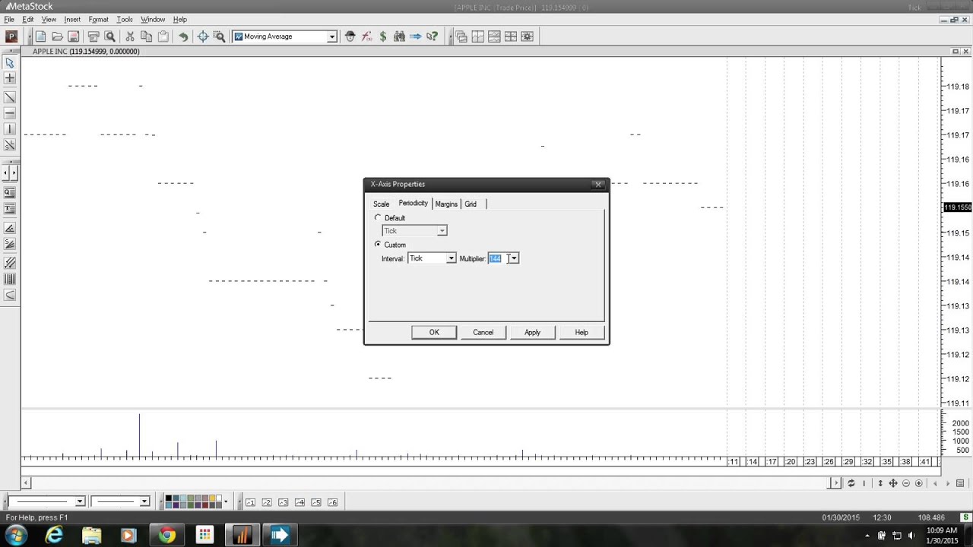Switch to the Grid tab
The width and height of the screenshot is (973, 547).
tap(471, 204)
